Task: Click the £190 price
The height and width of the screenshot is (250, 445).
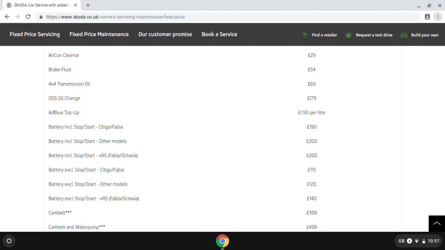Action: point(311,127)
